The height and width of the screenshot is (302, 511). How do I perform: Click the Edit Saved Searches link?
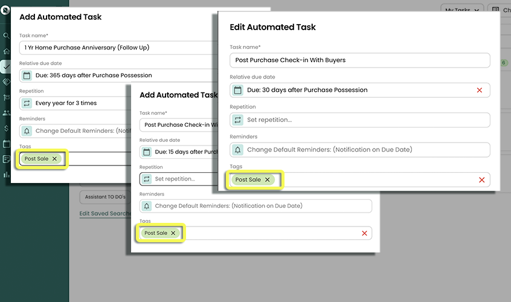103,214
